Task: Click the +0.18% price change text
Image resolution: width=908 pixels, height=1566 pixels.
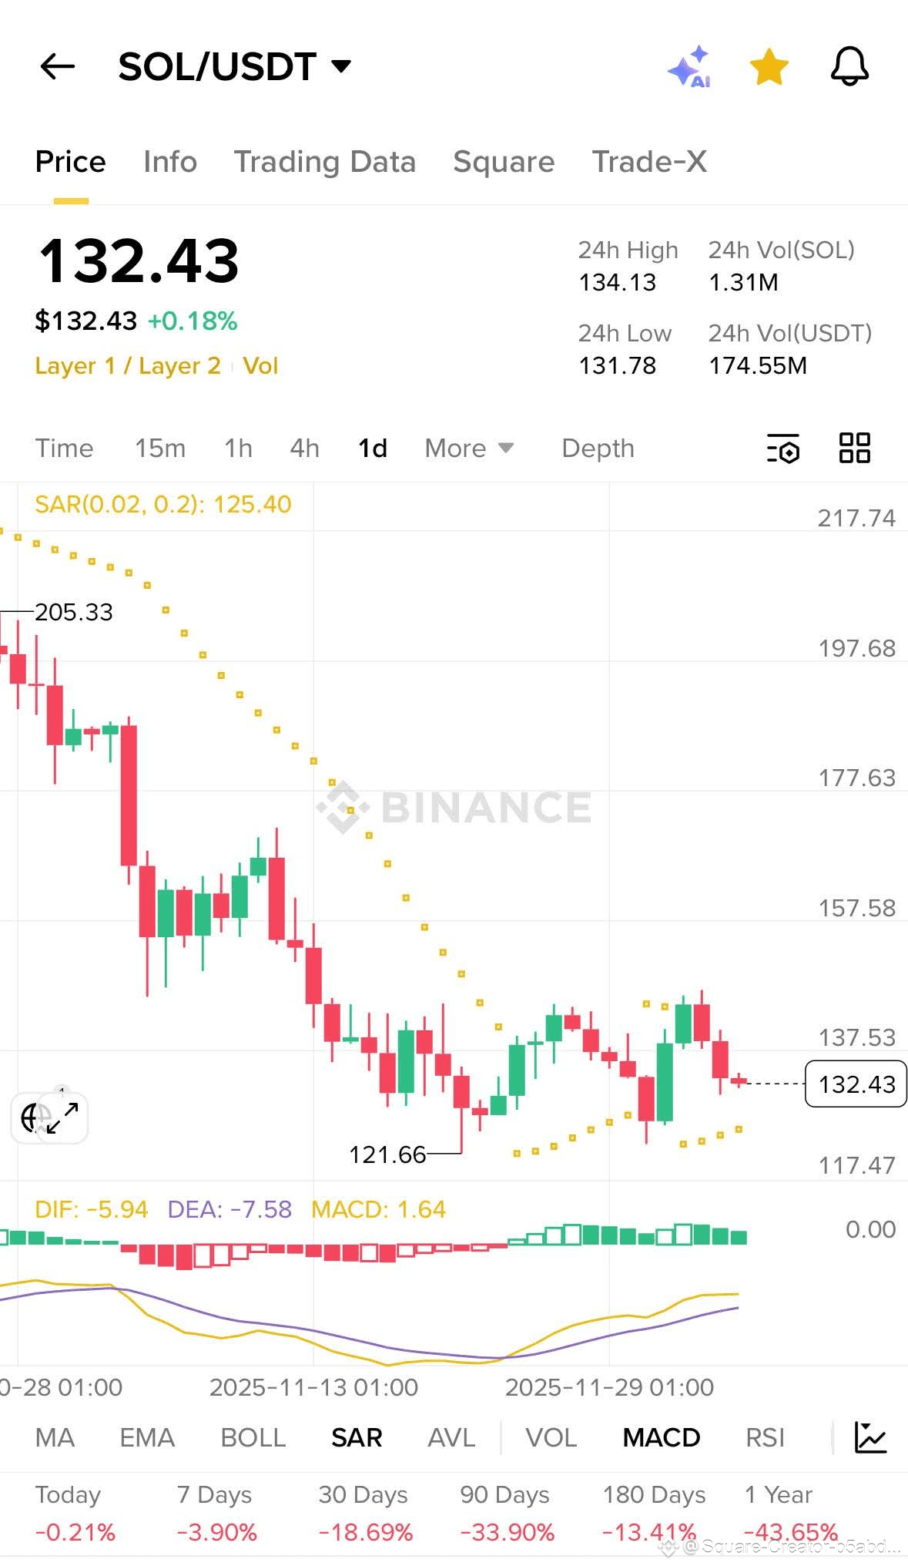Action: (x=193, y=321)
